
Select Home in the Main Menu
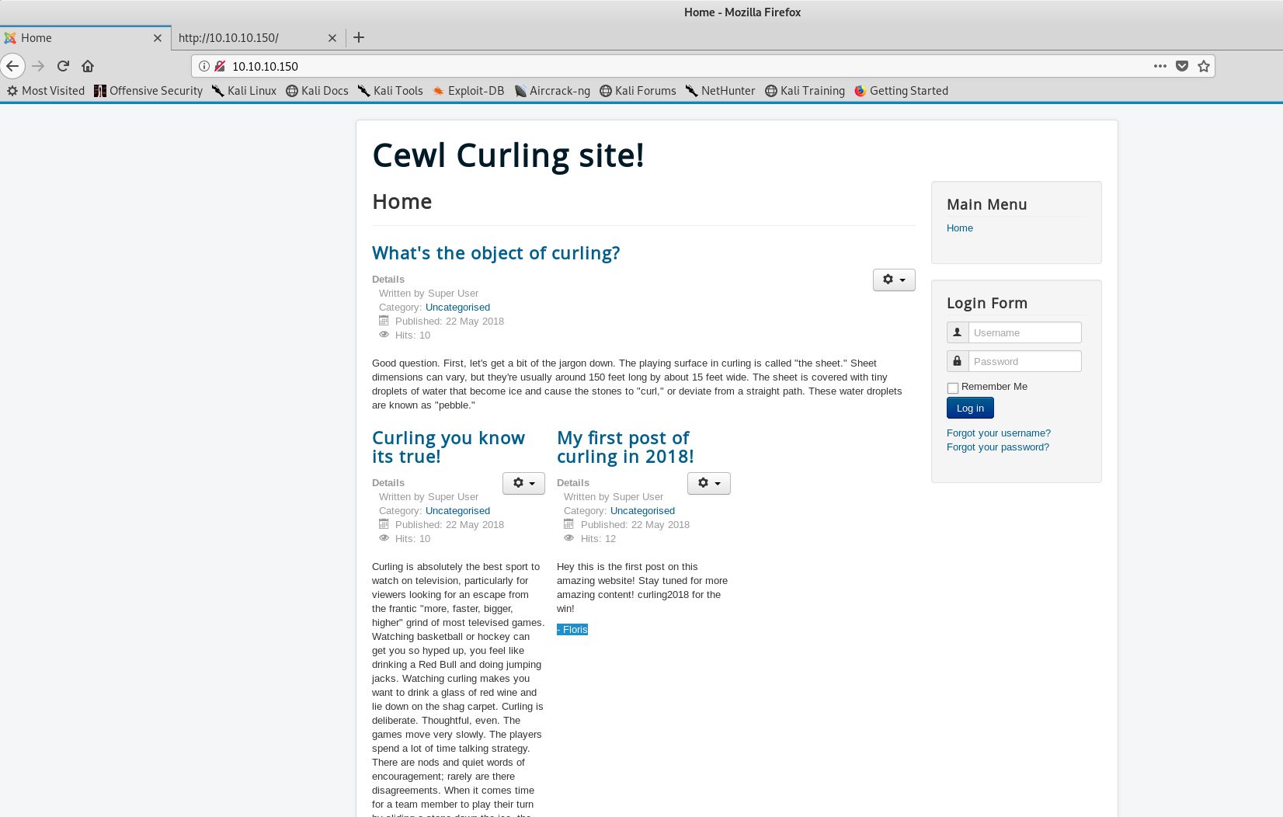pos(960,228)
